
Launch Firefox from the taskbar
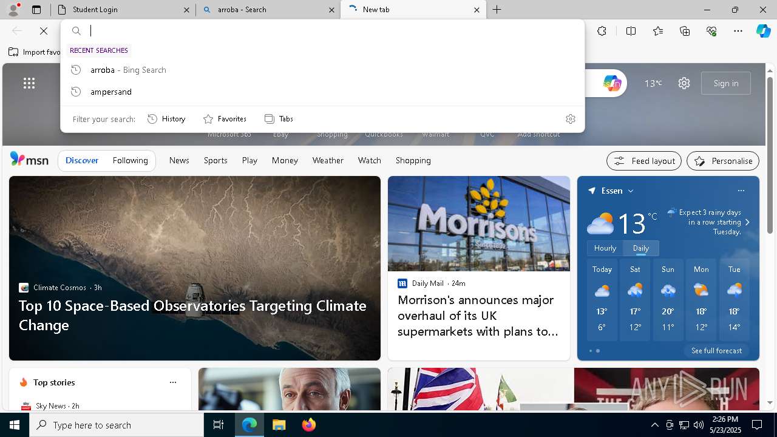(309, 425)
